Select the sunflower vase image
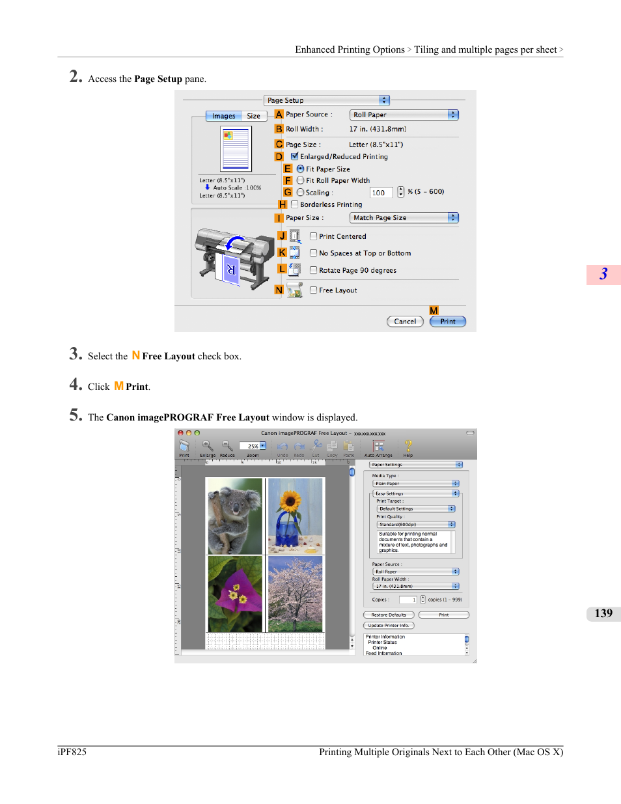621x804 pixels. click(x=295, y=516)
